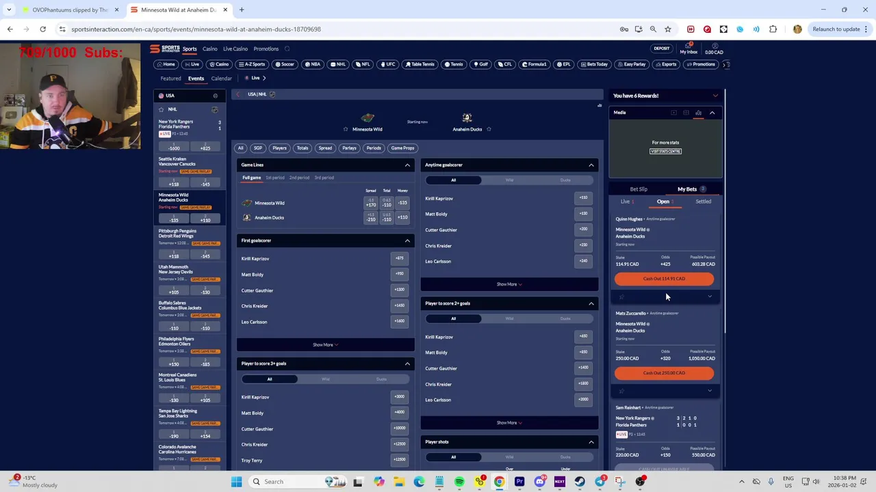Open the account balance profile icon
The image size is (876, 492).
(714, 46)
